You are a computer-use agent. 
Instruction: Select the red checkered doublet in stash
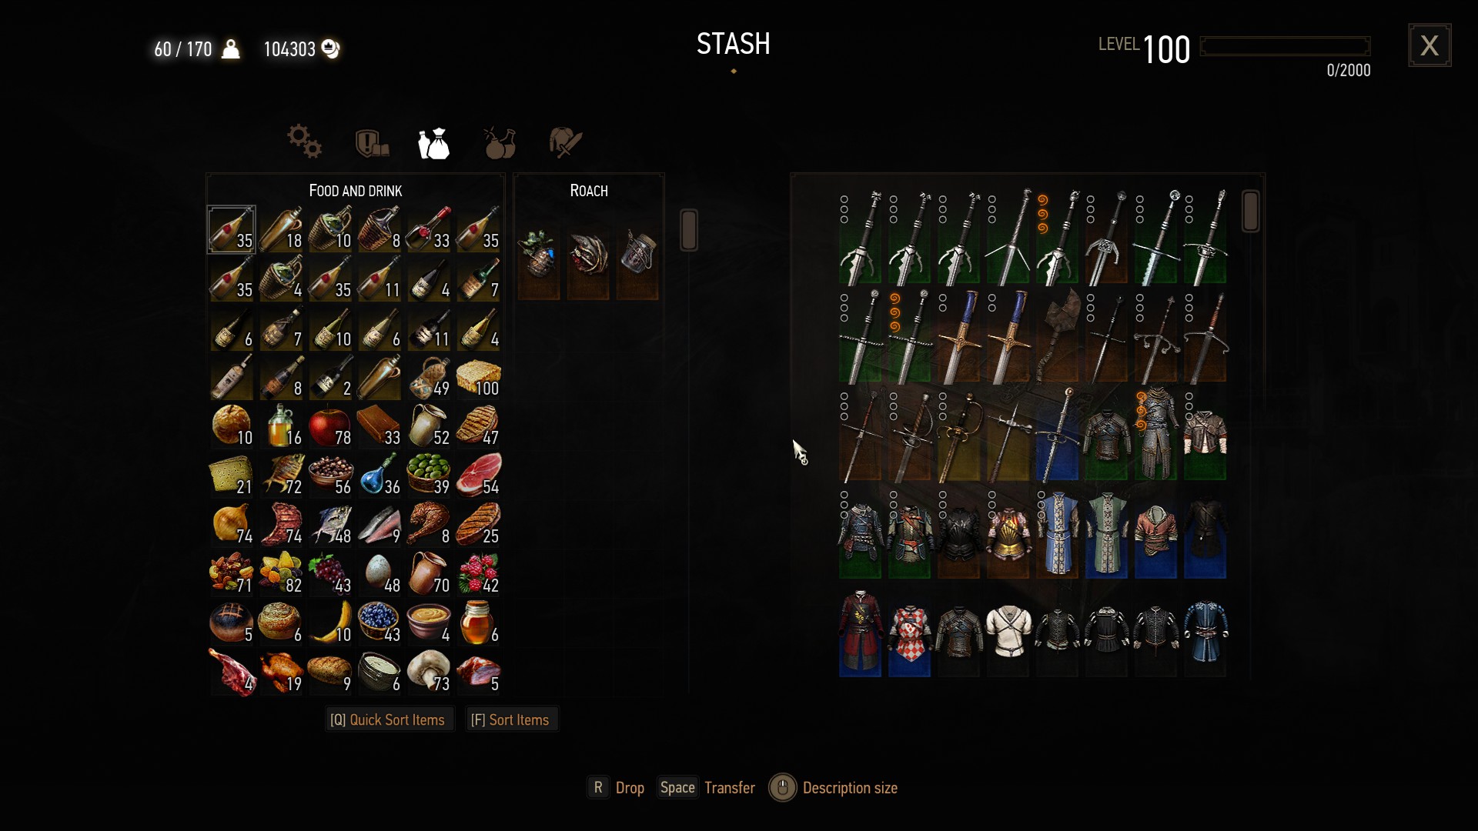(910, 635)
